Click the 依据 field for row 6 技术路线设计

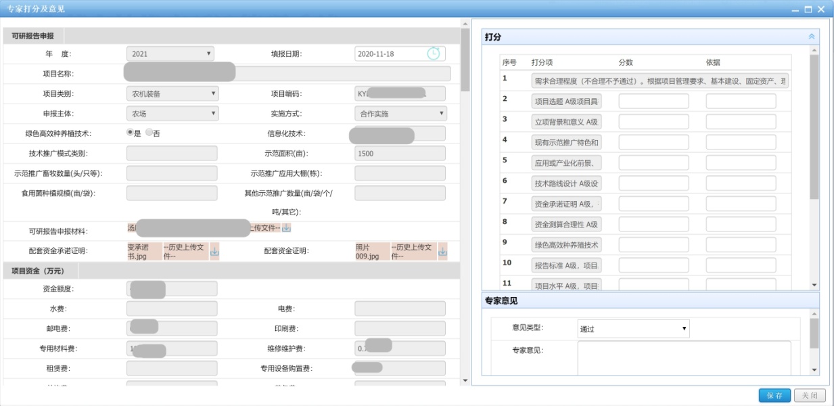point(741,183)
